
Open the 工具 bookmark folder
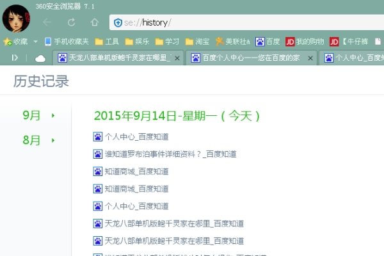point(107,42)
